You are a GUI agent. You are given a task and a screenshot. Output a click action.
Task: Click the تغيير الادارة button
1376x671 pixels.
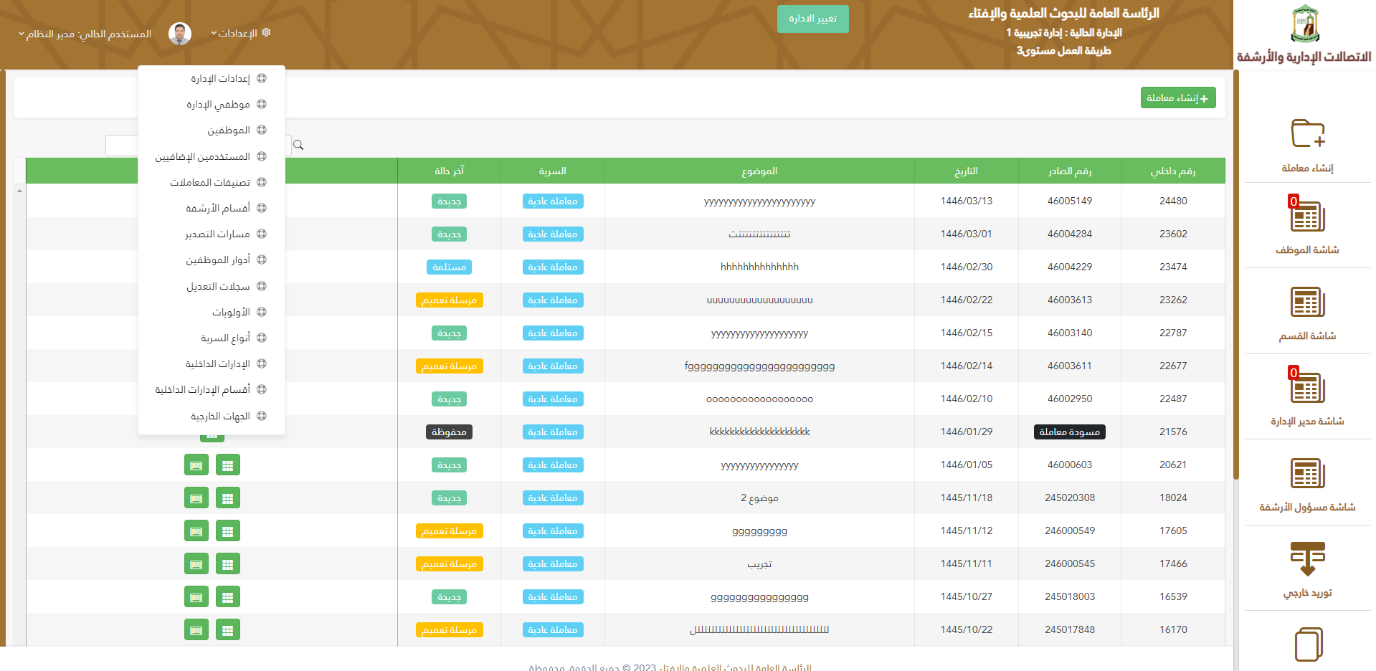click(812, 19)
